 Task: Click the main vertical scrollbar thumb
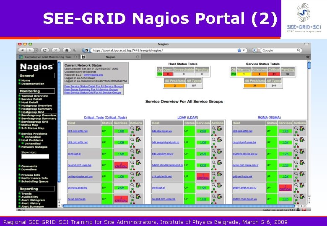(309, 65)
